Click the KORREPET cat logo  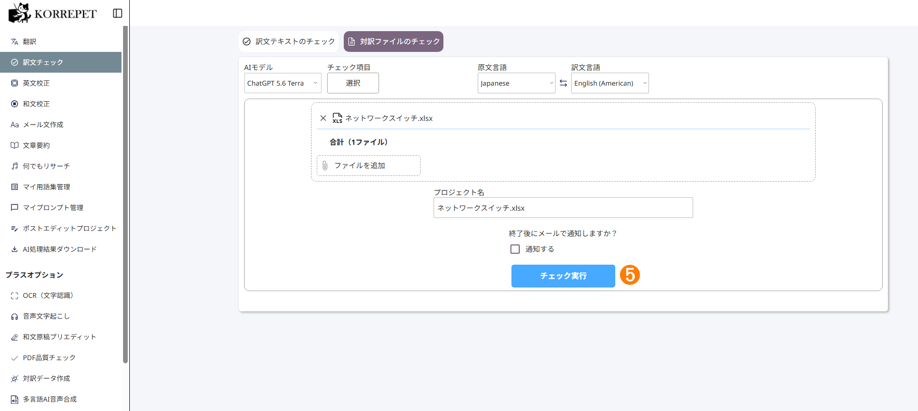(20, 13)
